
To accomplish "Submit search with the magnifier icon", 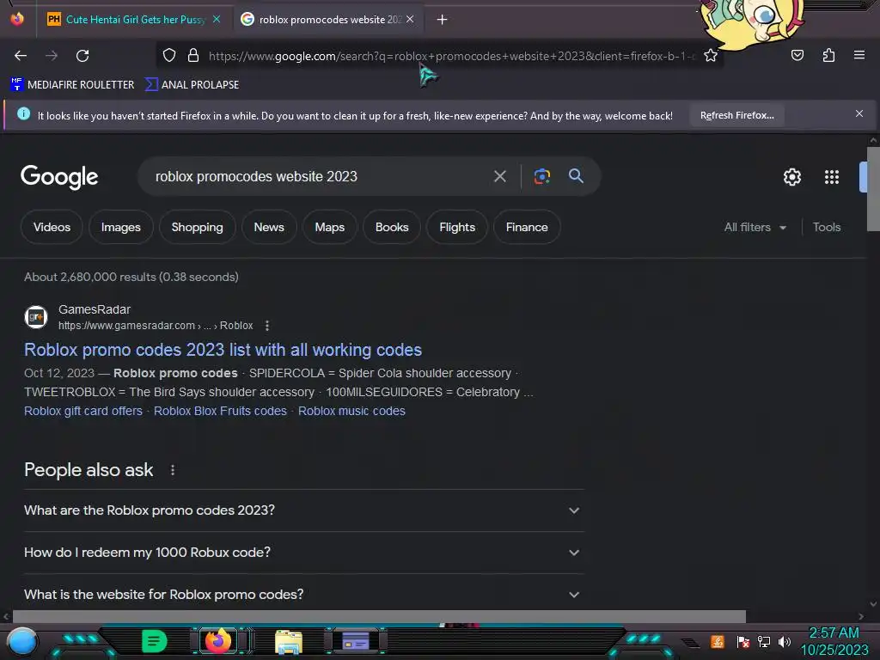I will coord(576,175).
